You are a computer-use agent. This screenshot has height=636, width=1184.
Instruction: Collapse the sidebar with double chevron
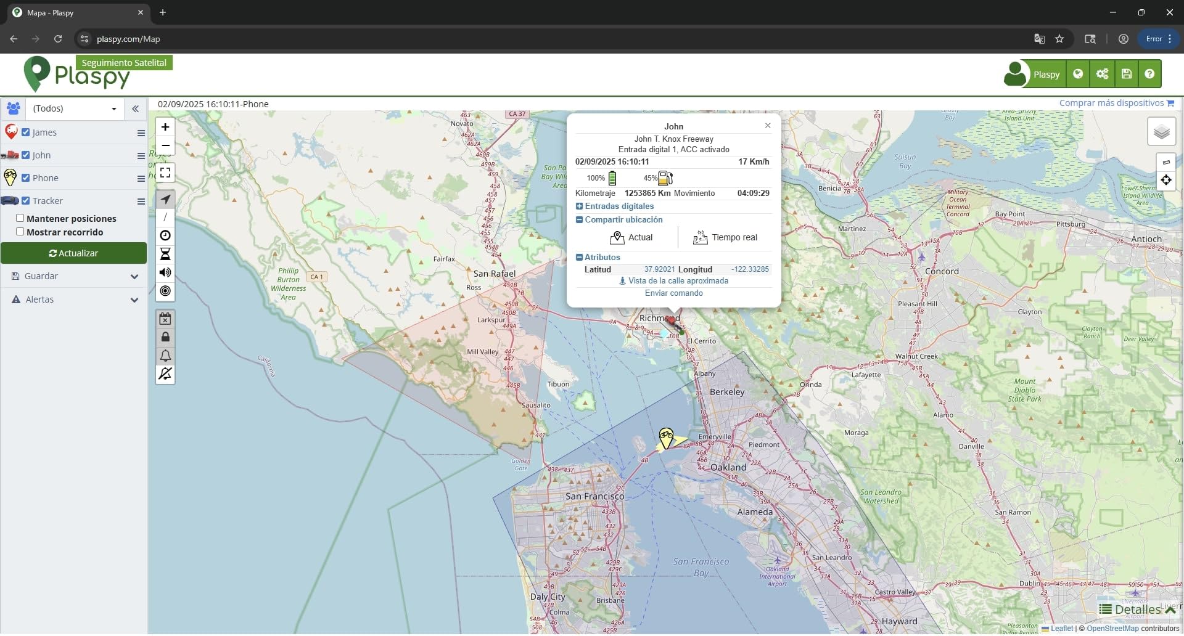[135, 108]
